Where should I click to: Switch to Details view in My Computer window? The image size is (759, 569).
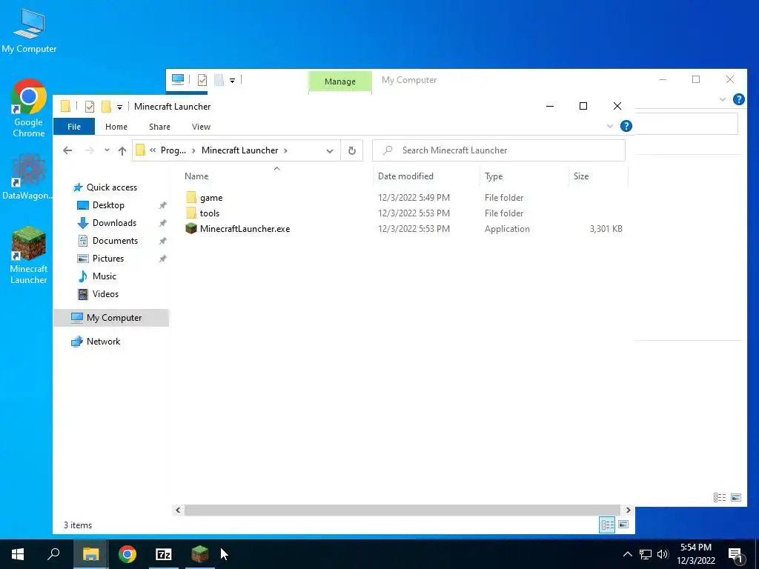tap(720, 497)
